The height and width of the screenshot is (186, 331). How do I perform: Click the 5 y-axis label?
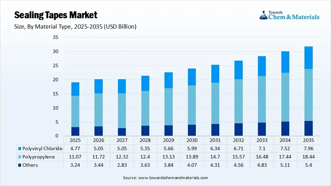57,122
